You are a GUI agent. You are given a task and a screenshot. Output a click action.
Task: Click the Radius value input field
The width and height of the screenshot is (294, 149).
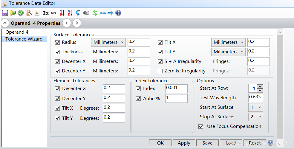[x=139, y=42]
